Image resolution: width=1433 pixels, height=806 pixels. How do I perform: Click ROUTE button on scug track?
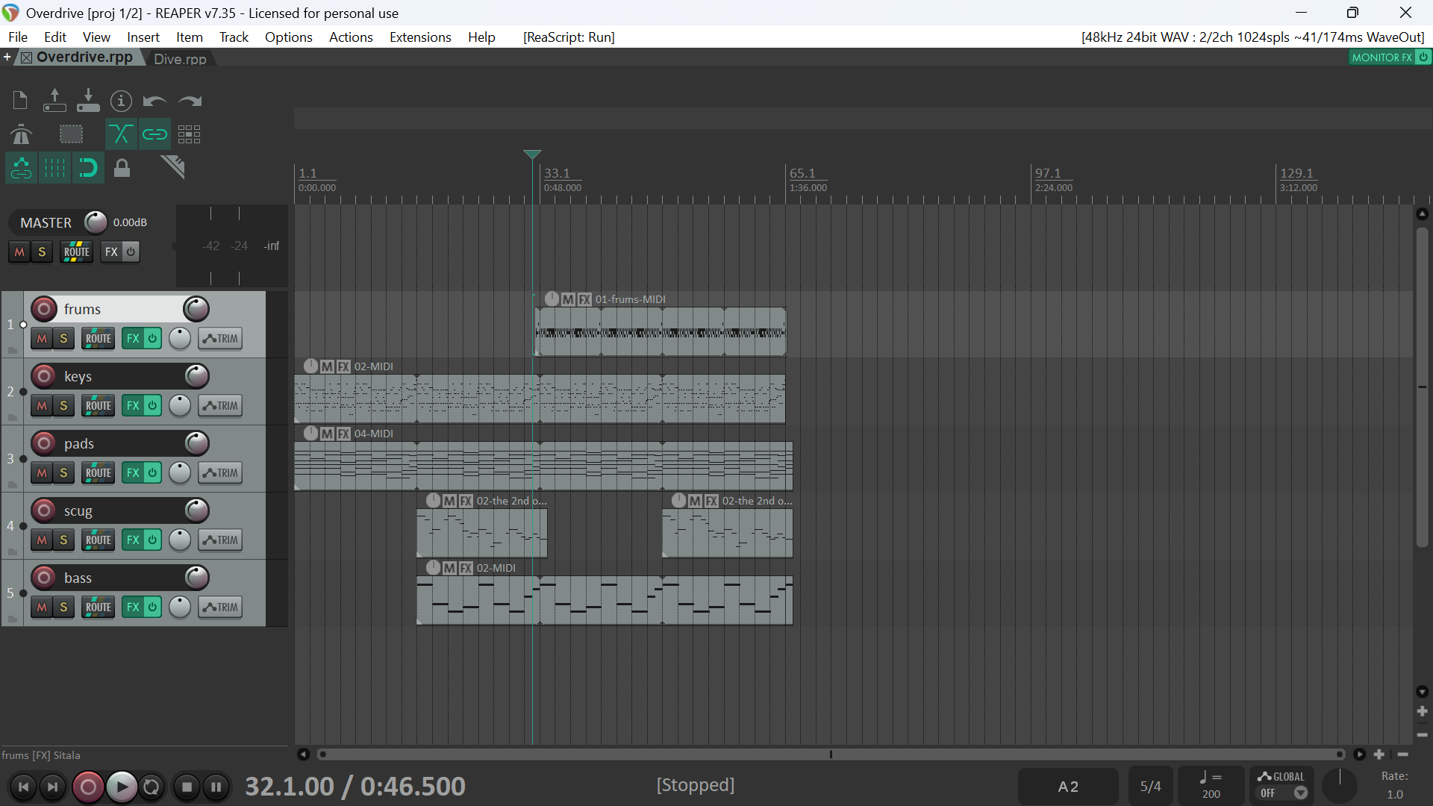point(98,540)
